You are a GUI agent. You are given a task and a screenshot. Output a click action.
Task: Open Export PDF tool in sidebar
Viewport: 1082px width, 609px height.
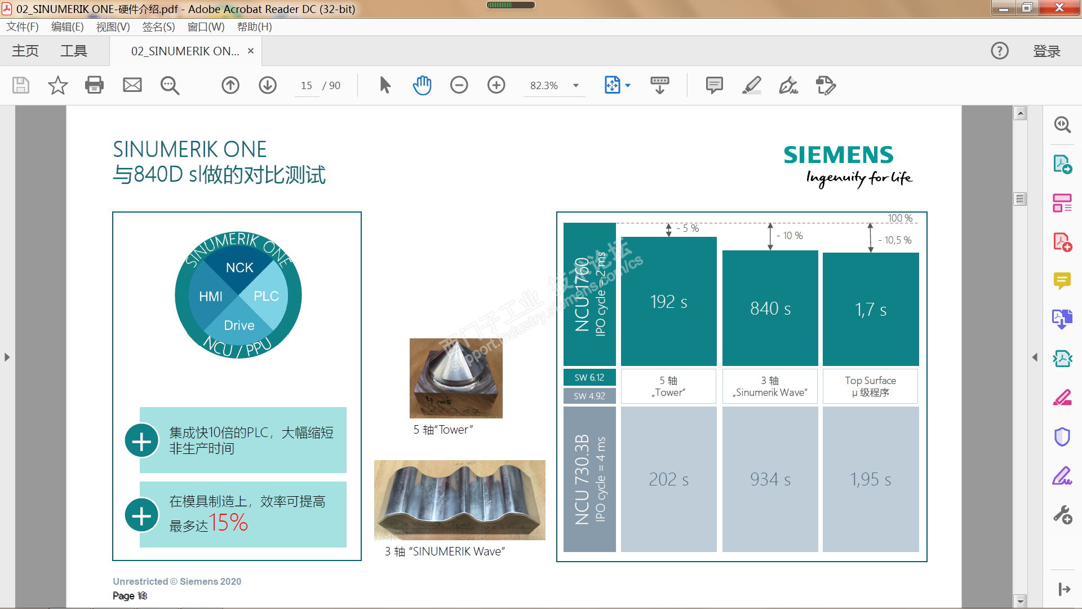point(1062,164)
